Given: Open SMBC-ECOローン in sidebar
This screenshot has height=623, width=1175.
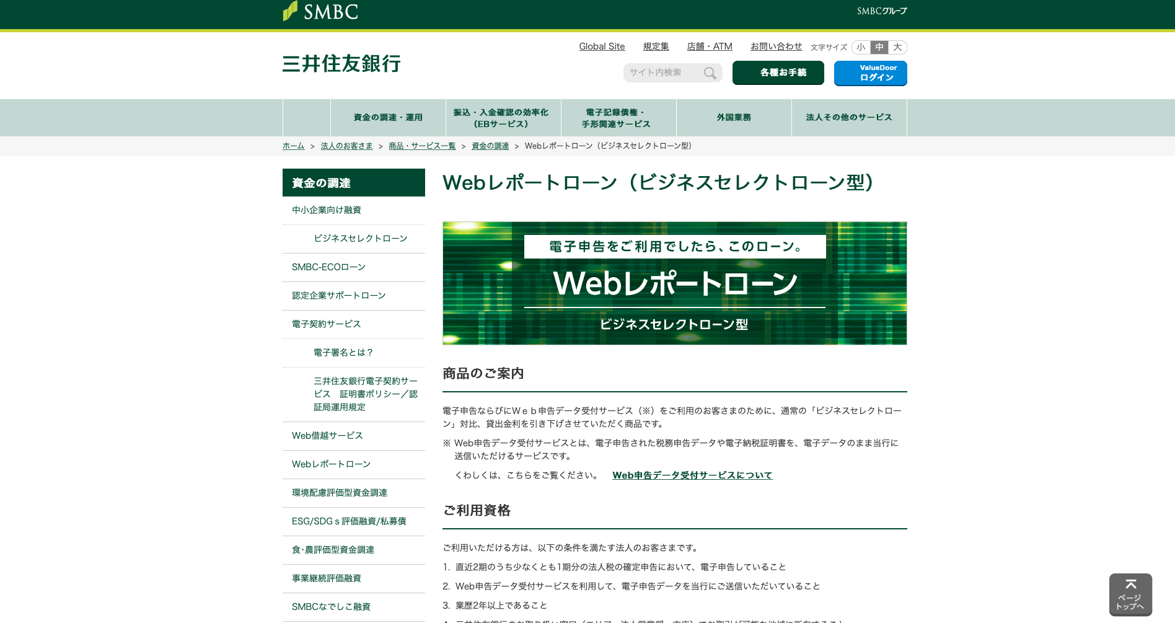Looking at the screenshot, I should tap(354, 268).
